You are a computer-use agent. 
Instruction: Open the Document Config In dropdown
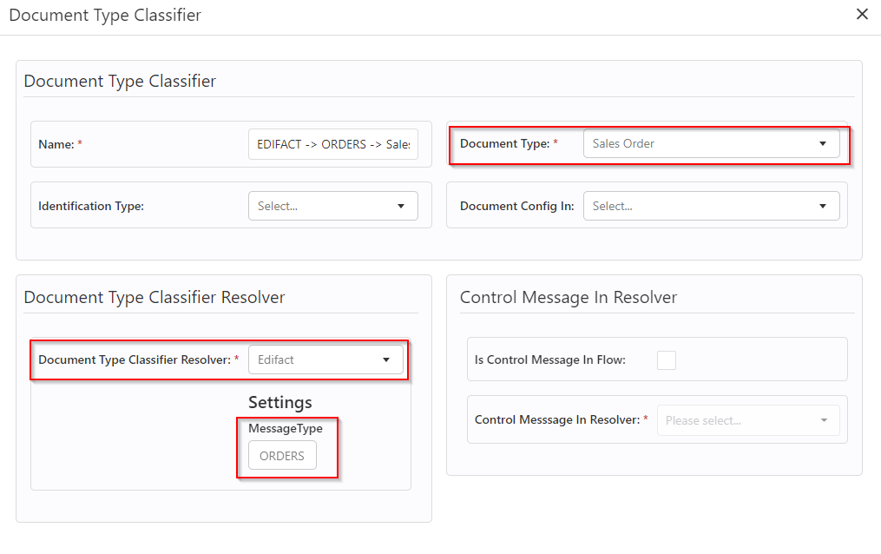click(711, 207)
